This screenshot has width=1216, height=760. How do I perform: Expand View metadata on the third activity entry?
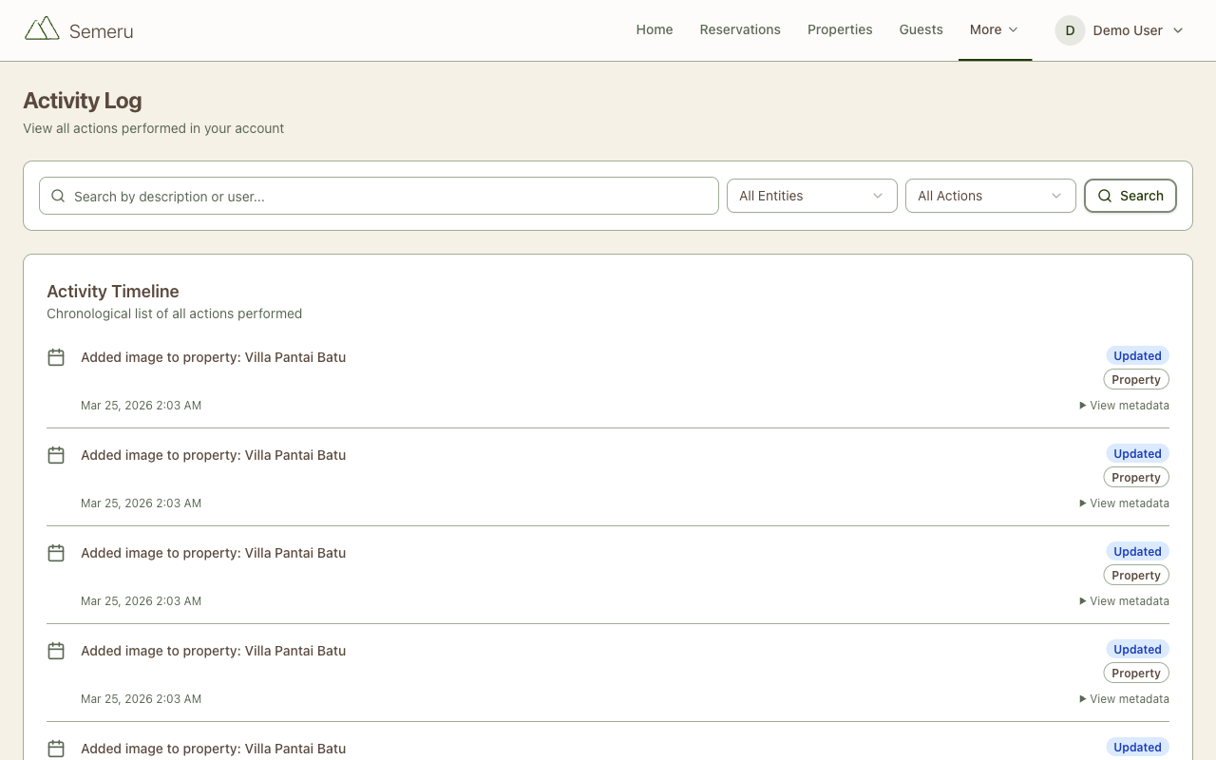1125,601
